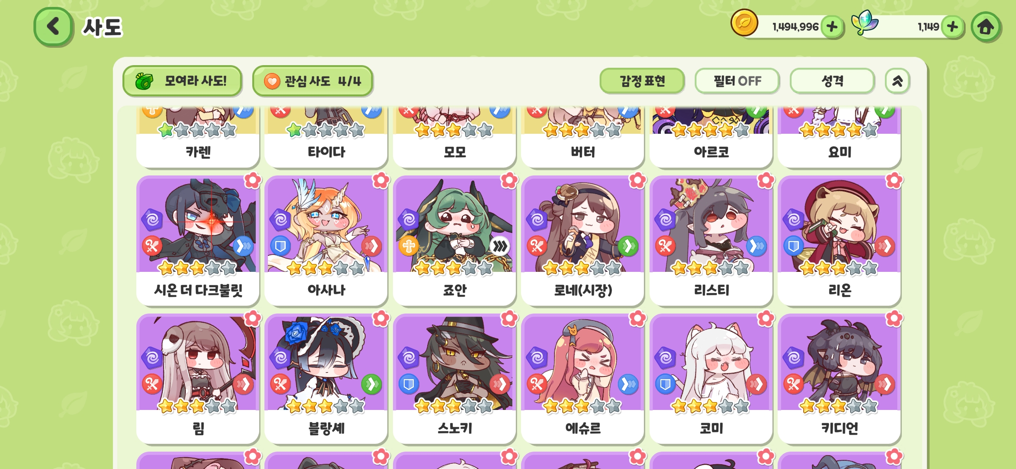1016x469 pixels.
Task: Add crystals with the plus icon
Action: pyautogui.click(x=953, y=27)
